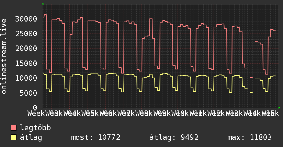Viewport: 283px width, 147px height.
Task: Click the green arrow ending the x-axis
Action: click(x=279, y=108)
